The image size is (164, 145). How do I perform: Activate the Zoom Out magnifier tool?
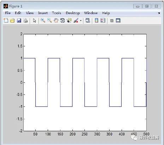pos(49,21)
